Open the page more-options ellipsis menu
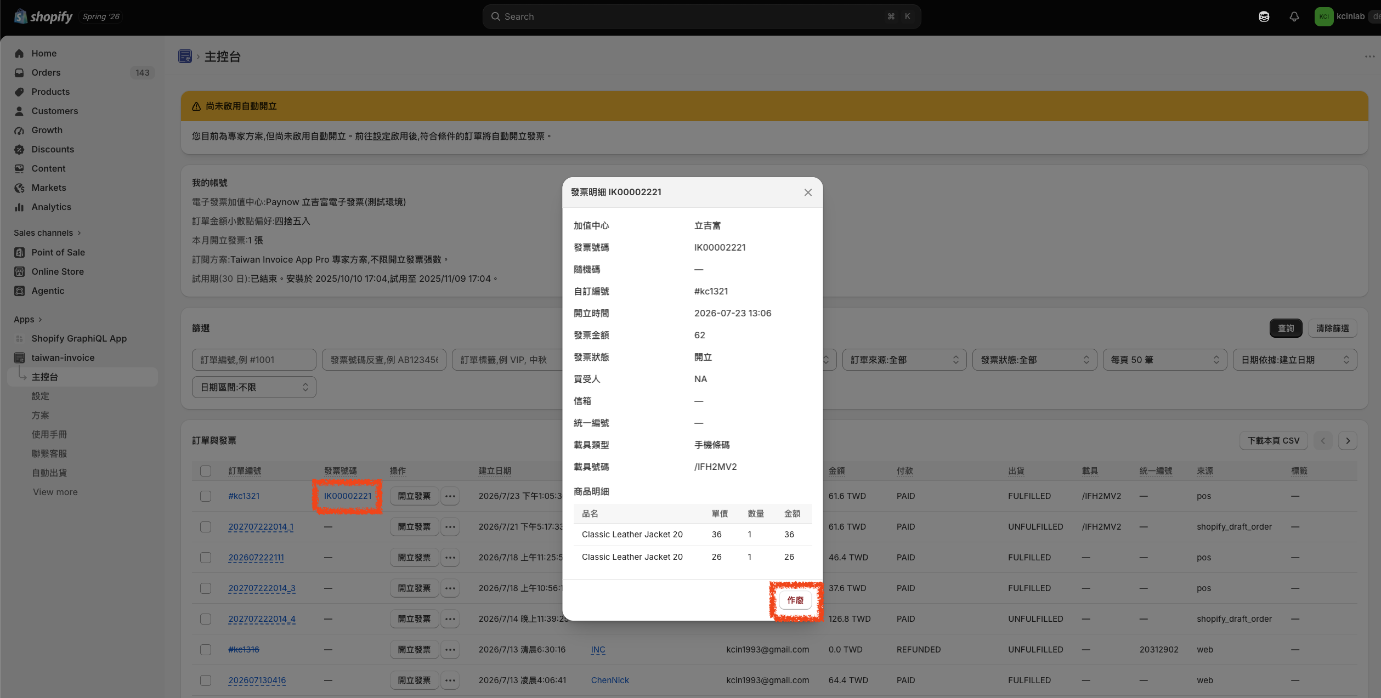This screenshot has height=698, width=1381. point(1369,56)
